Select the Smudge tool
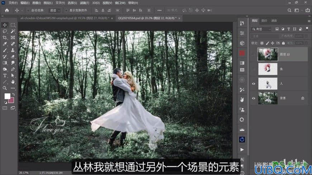The height and width of the screenshot is (175, 312). 13,63
